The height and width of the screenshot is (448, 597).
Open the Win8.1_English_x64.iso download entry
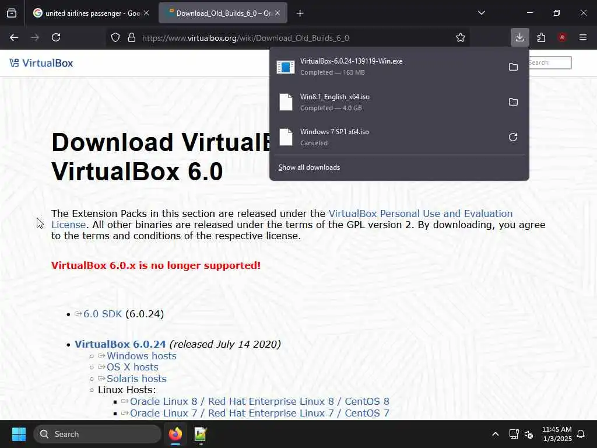[387, 102]
